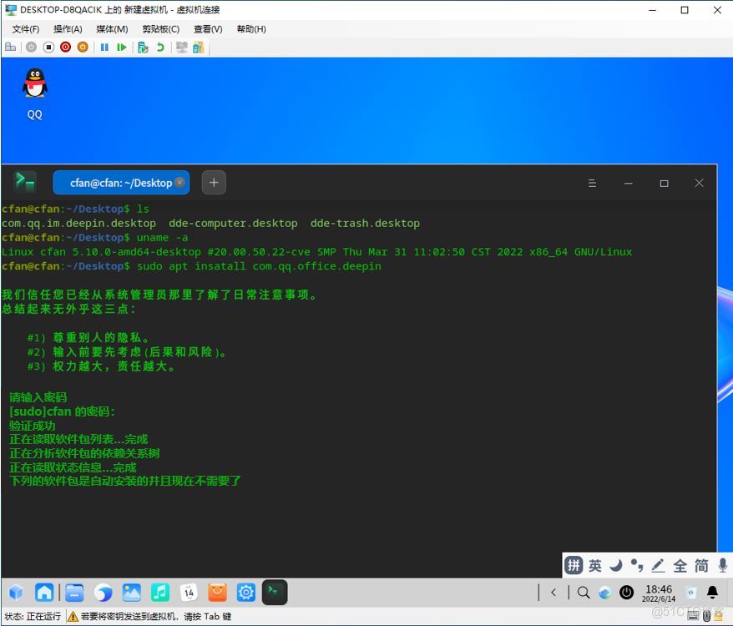733x626 pixels.
Task: Click the notification bell in the system tray
Action: 713,593
